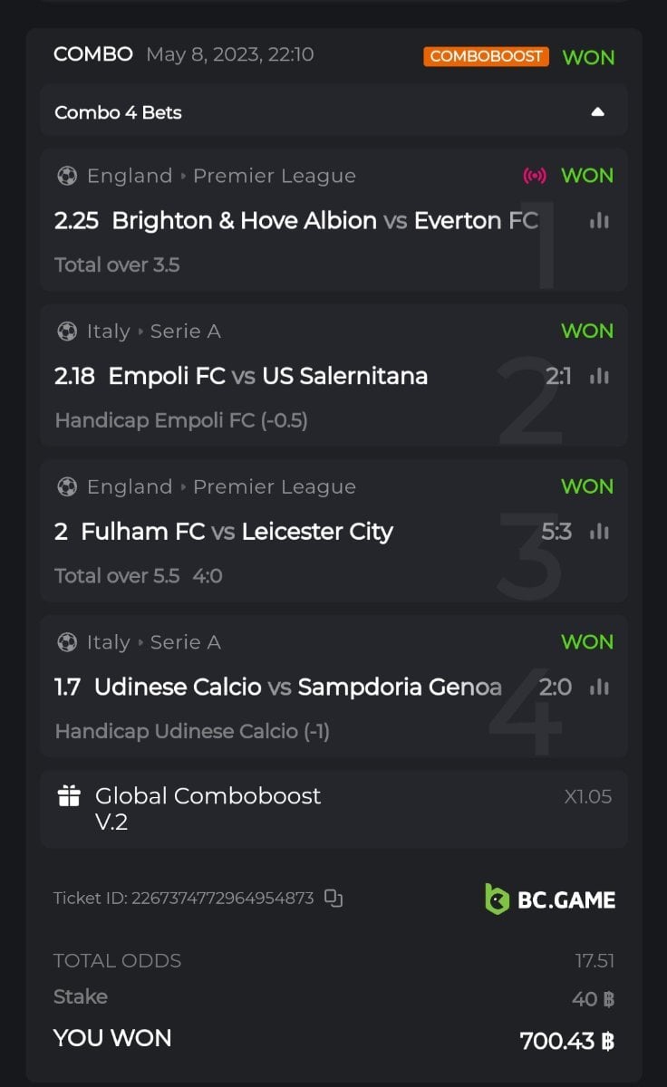Select England Premier League label in first bet
This screenshot has width=667, height=1087.
tap(221, 176)
